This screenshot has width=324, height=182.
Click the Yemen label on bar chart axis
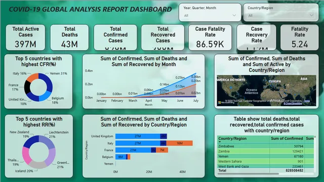pyautogui.click(x=108, y=164)
